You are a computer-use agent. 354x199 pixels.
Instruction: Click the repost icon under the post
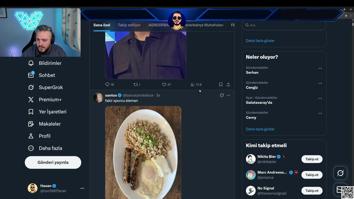coord(136,84)
